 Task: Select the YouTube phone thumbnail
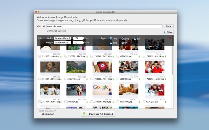(x=102, y=67)
